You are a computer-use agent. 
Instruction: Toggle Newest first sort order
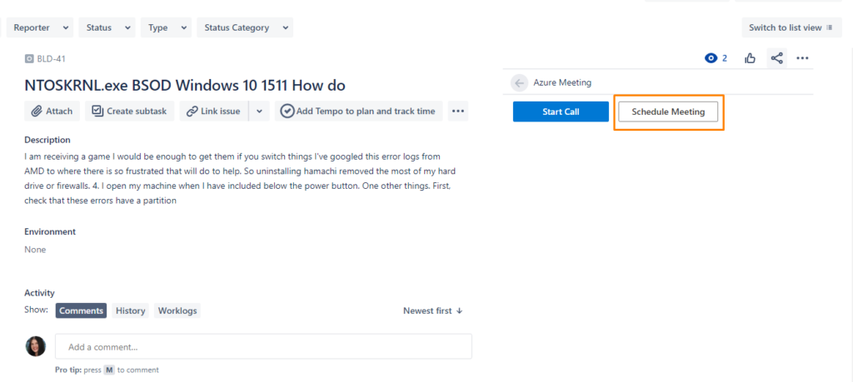point(433,310)
